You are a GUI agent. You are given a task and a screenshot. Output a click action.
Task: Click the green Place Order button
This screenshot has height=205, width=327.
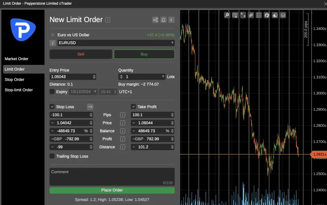click(x=112, y=190)
